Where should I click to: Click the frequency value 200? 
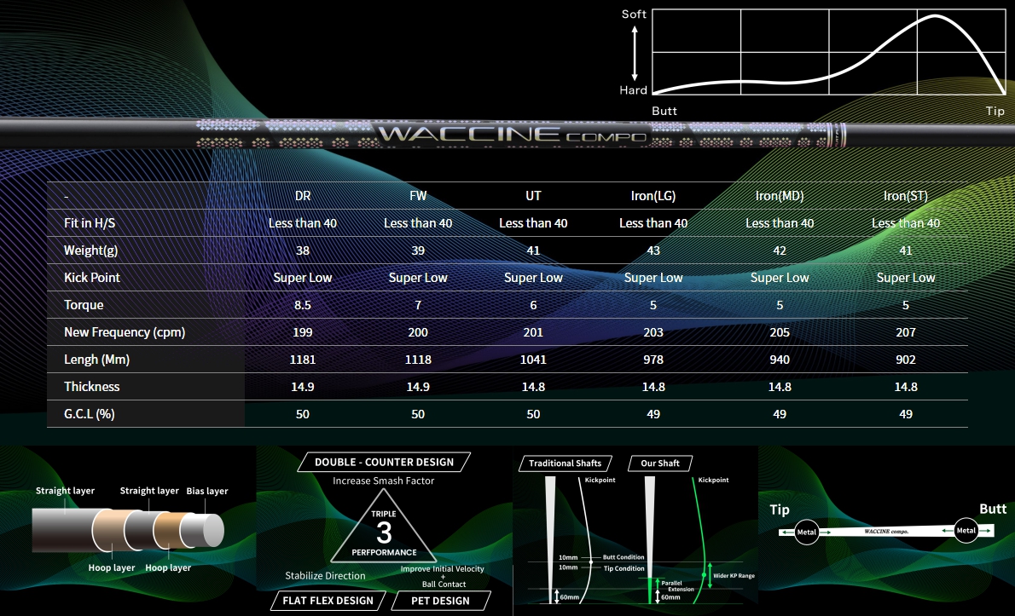(418, 332)
